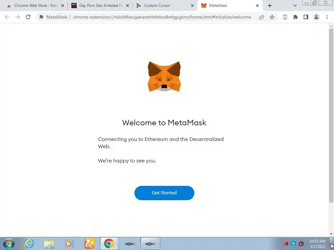Select Google Chrome in the taskbar
This screenshot has width=334, height=250.
[109, 243]
